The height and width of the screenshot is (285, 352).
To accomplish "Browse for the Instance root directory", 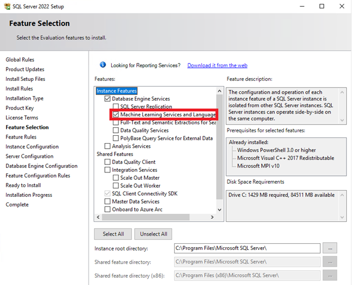I will pos(330,248).
